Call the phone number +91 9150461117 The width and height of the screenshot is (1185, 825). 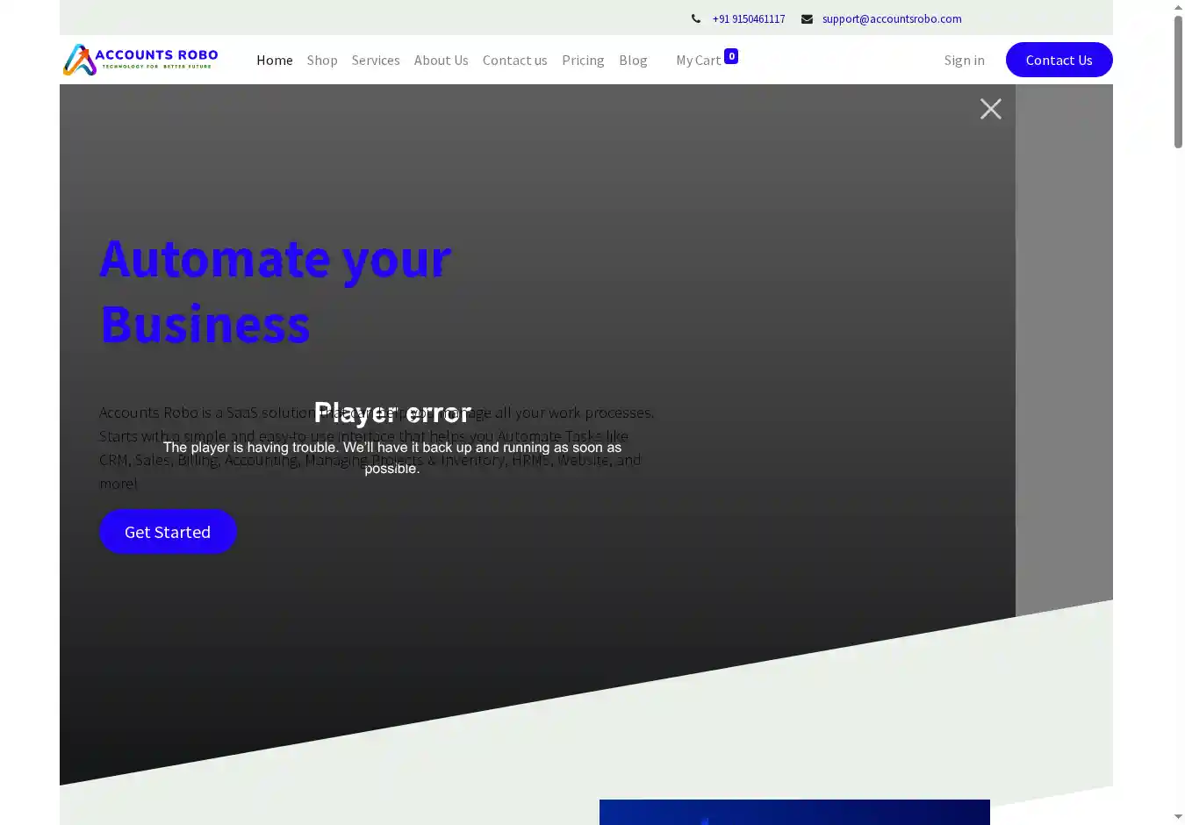pyautogui.click(x=749, y=18)
